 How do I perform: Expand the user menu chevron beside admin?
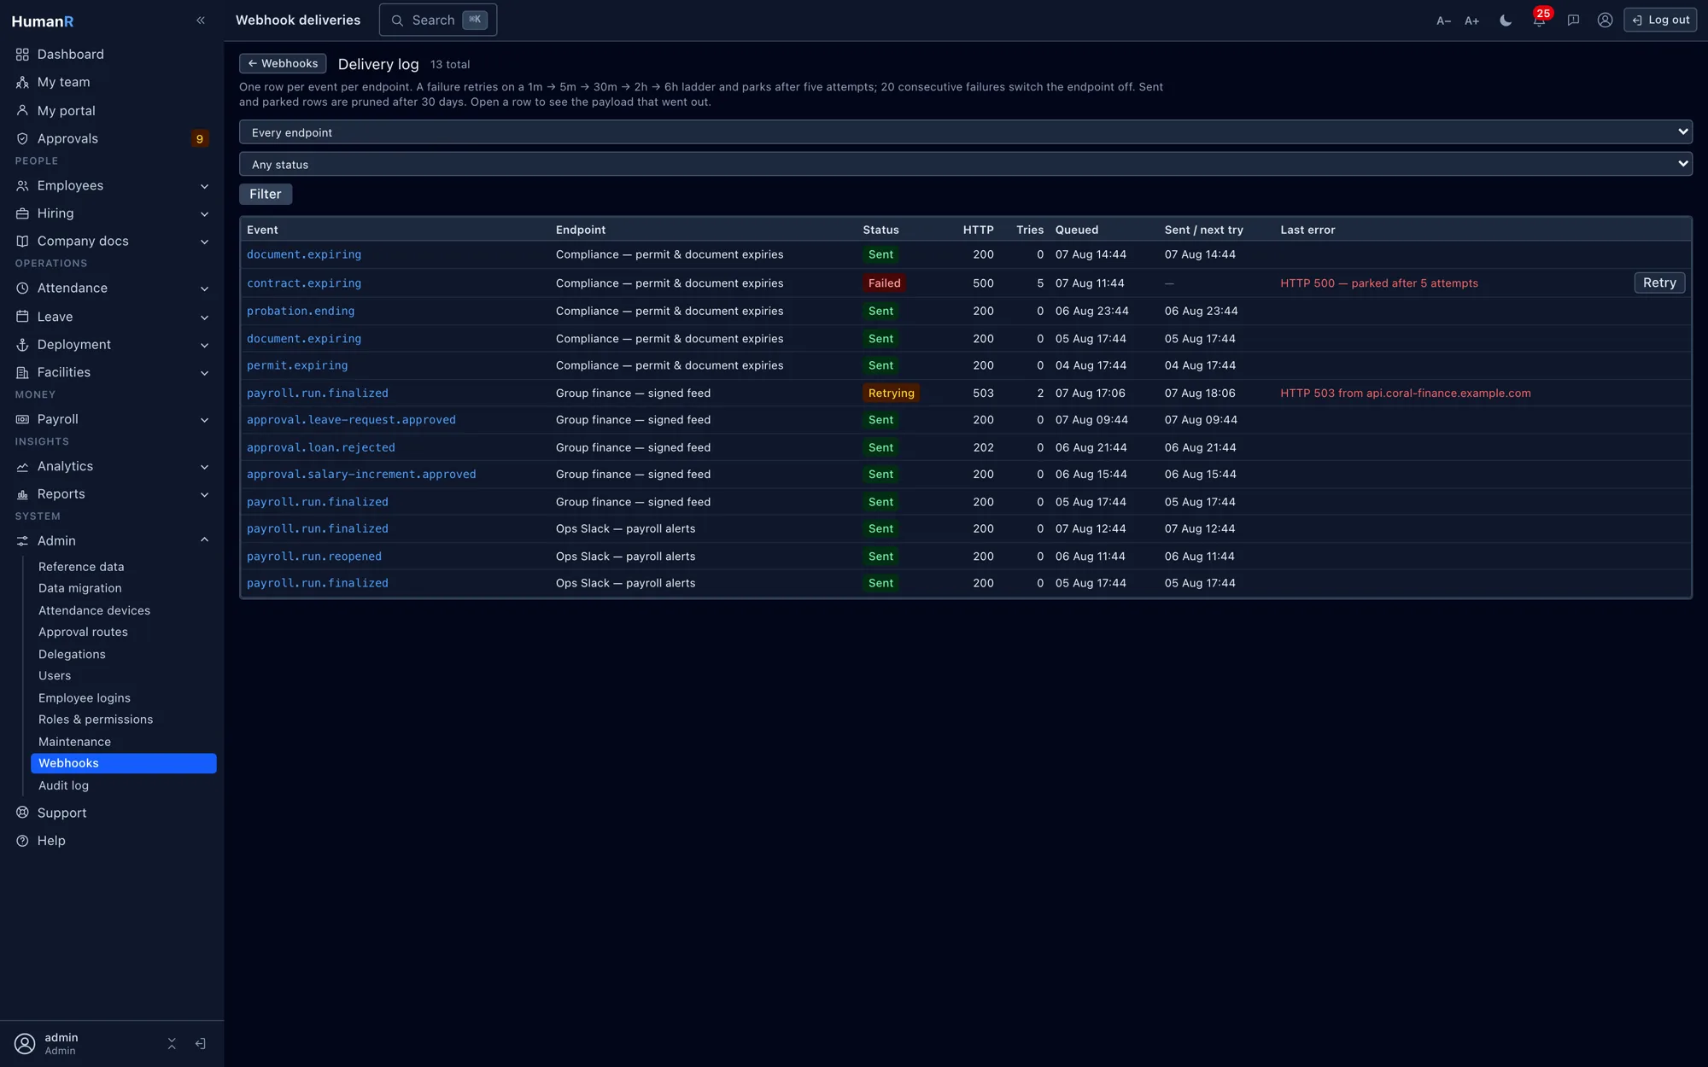pos(172,1044)
